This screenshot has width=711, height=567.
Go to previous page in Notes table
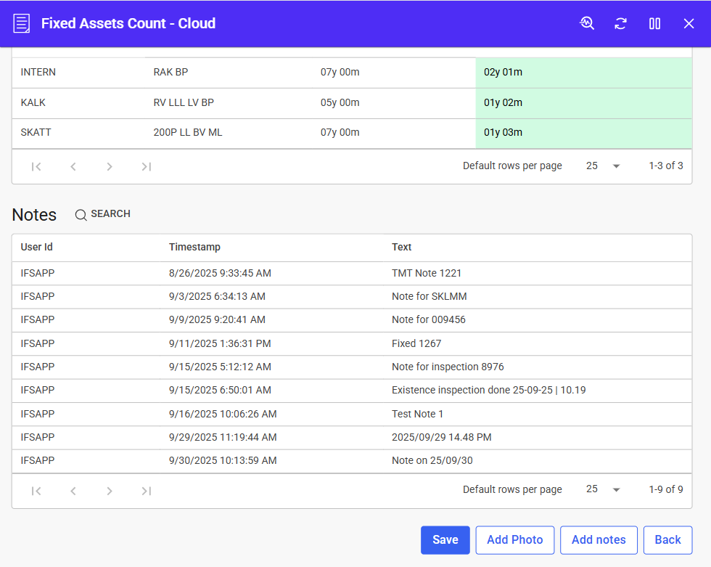coord(73,491)
